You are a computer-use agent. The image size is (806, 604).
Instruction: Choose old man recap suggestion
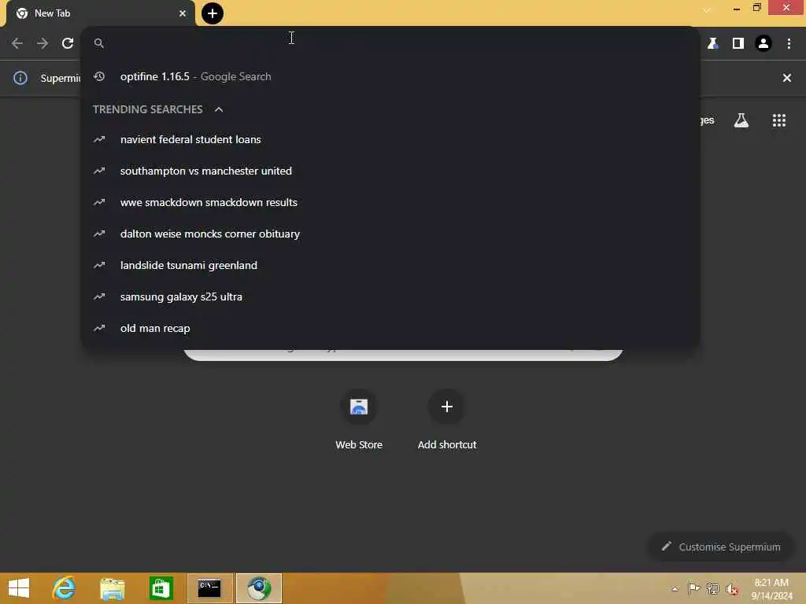point(390,328)
